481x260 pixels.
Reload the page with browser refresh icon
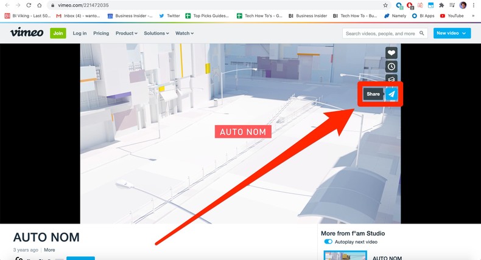pyautogui.click(x=29, y=5)
